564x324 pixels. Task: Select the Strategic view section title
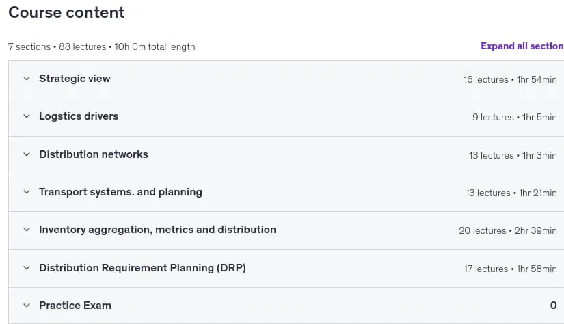(75, 79)
